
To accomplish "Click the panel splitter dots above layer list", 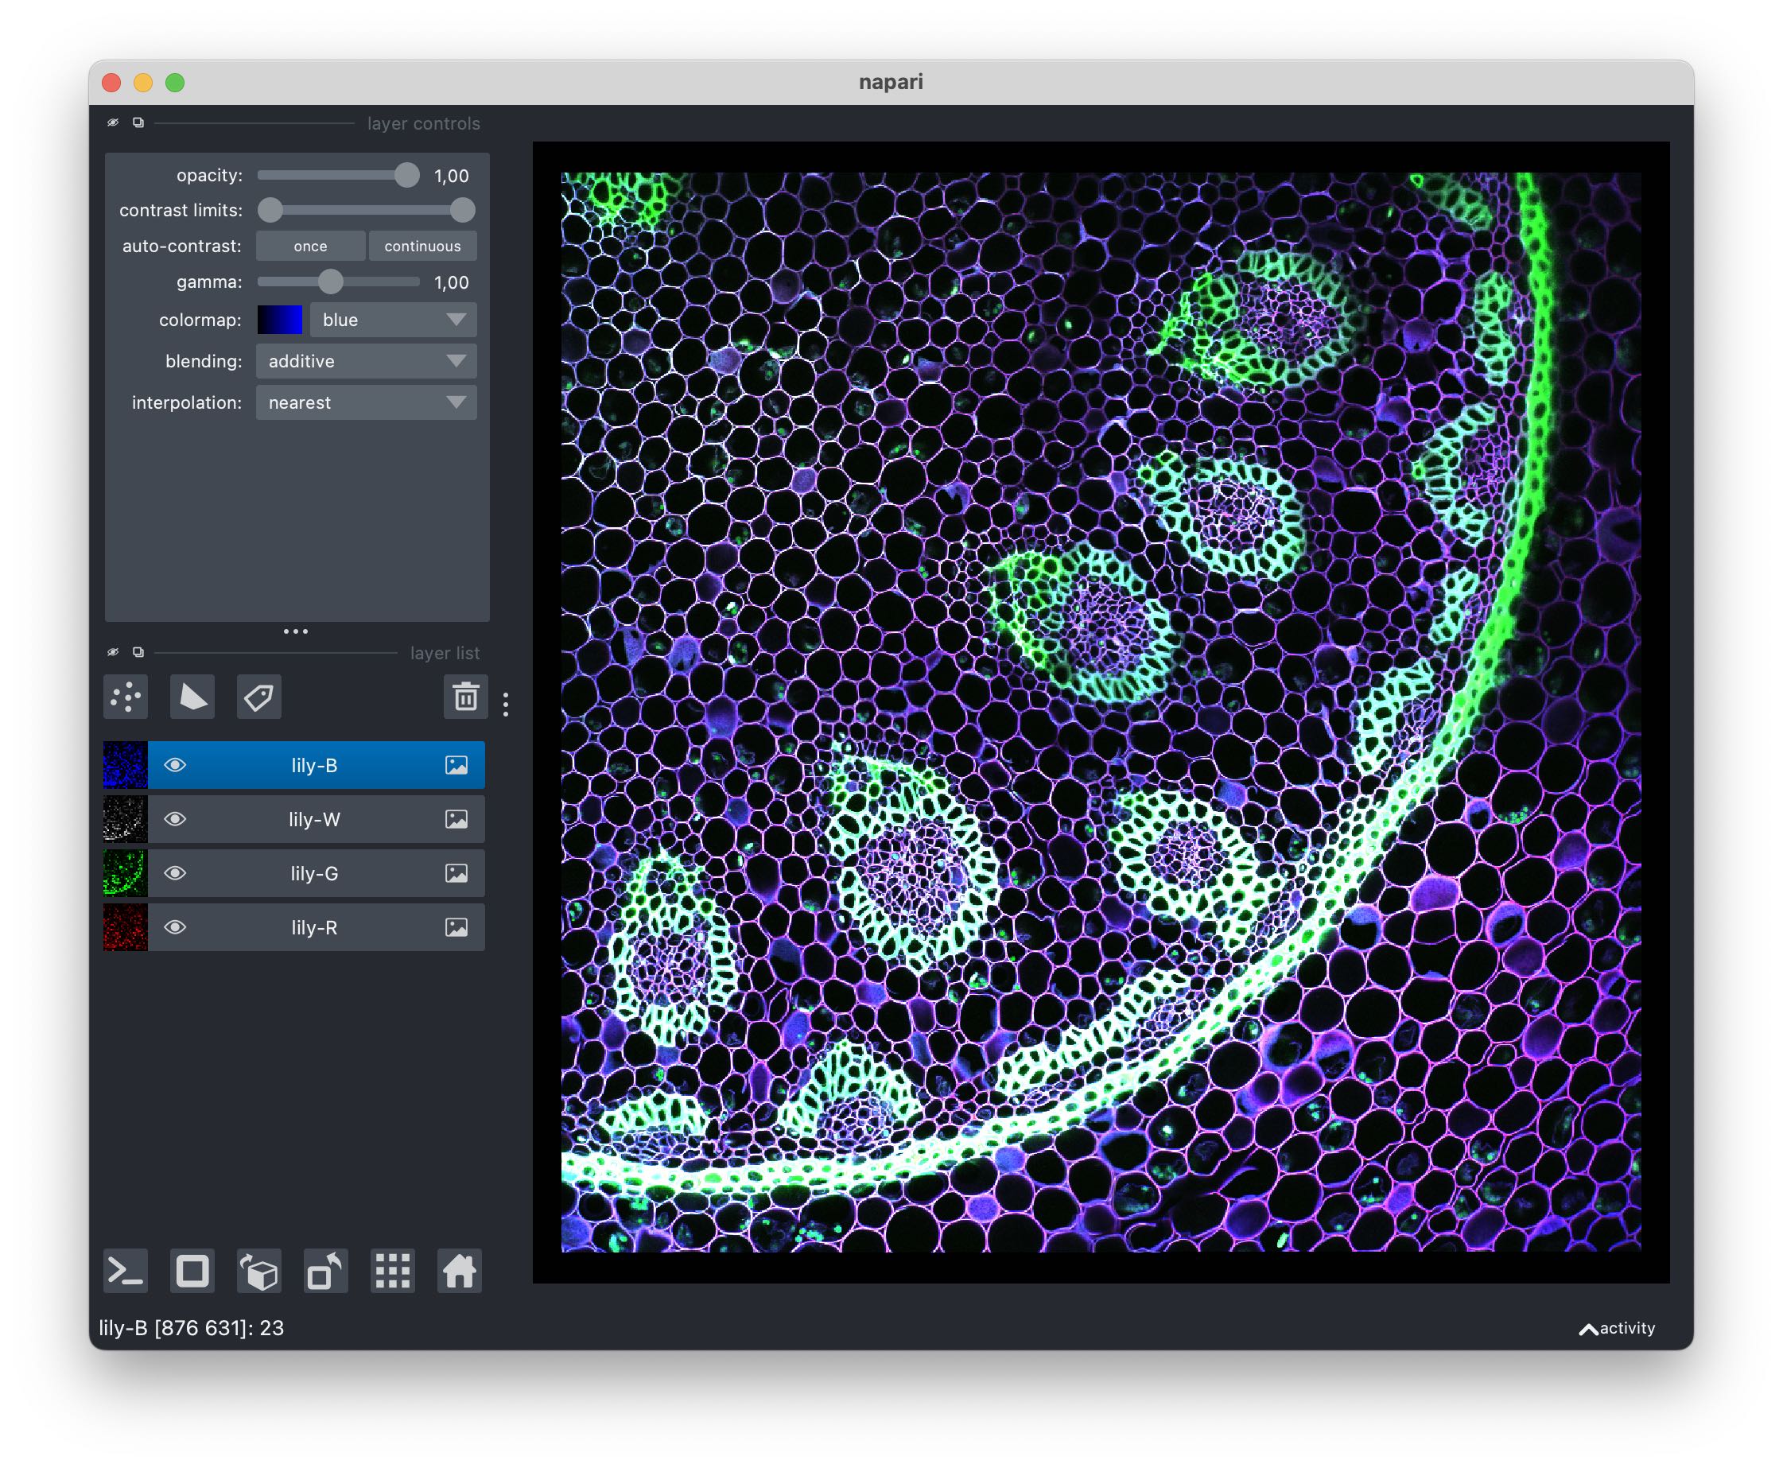I will (296, 631).
